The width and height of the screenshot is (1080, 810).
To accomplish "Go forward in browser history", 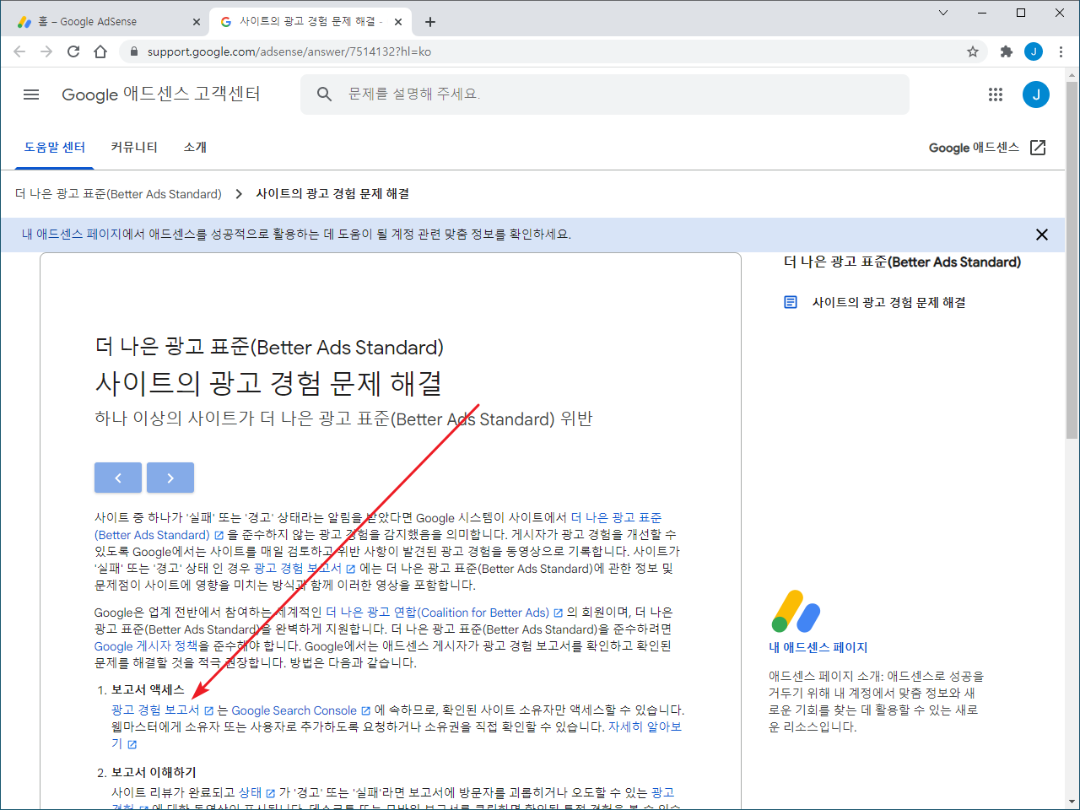I will pos(46,51).
